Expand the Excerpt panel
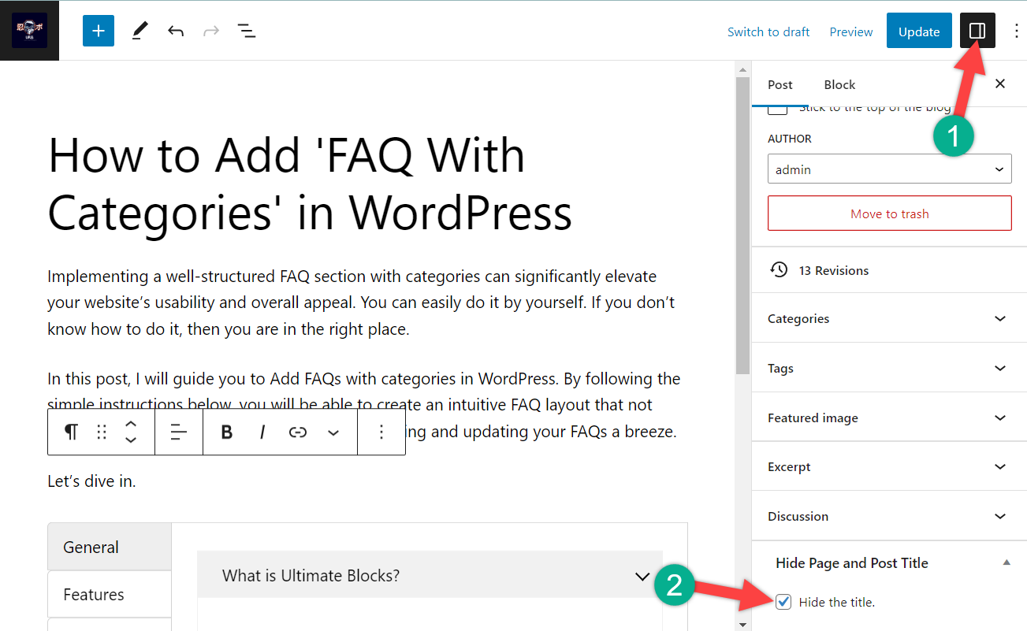1027x631 pixels. pos(889,466)
